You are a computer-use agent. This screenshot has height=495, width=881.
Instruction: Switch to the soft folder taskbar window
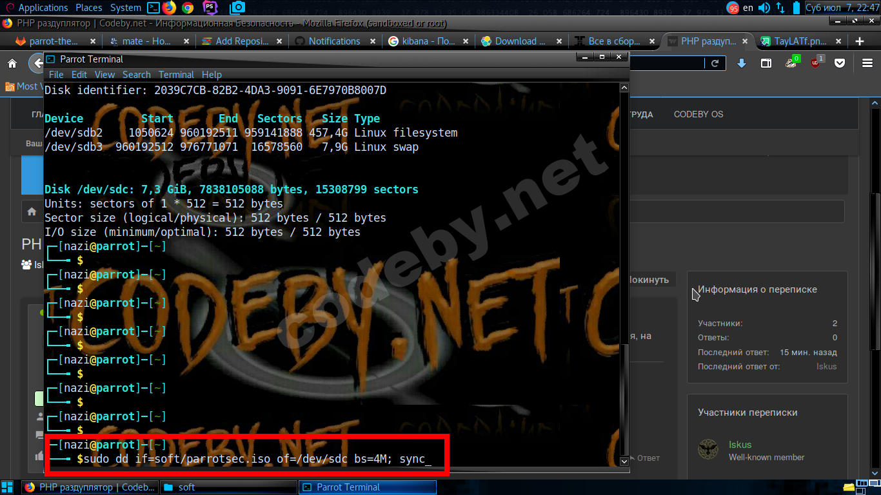coord(228,487)
